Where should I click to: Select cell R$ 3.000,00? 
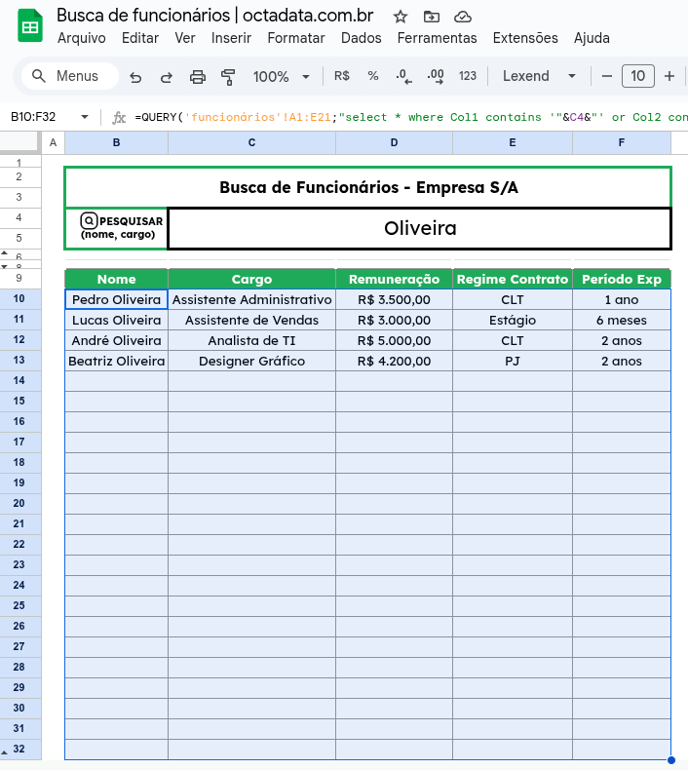pos(394,320)
